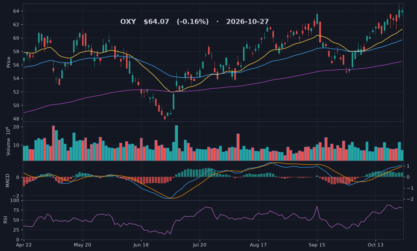The height and width of the screenshot is (251, 417).
Task: Click the May 20 date label
Action: (x=83, y=245)
